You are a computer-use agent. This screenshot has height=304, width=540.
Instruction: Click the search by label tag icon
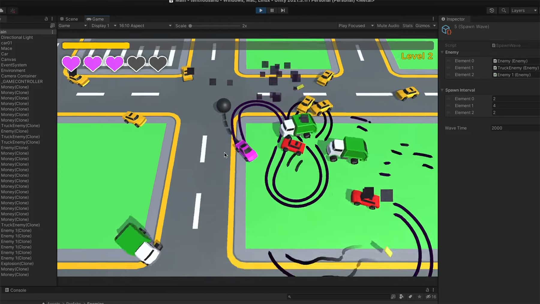tap(410, 296)
